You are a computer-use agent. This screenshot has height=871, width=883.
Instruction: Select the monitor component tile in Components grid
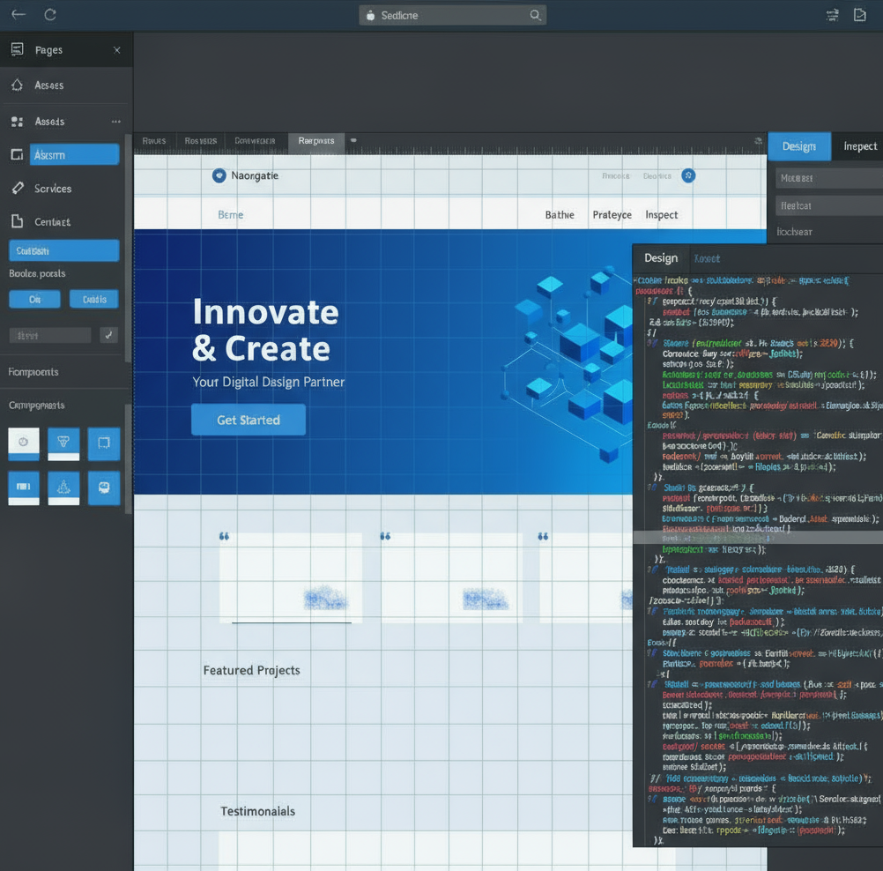(x=104, y=487)
